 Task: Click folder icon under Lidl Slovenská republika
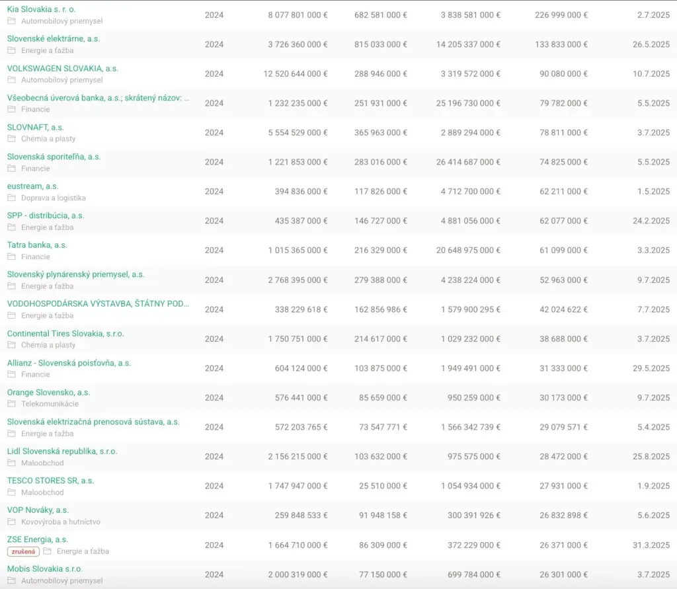point(12,463)
